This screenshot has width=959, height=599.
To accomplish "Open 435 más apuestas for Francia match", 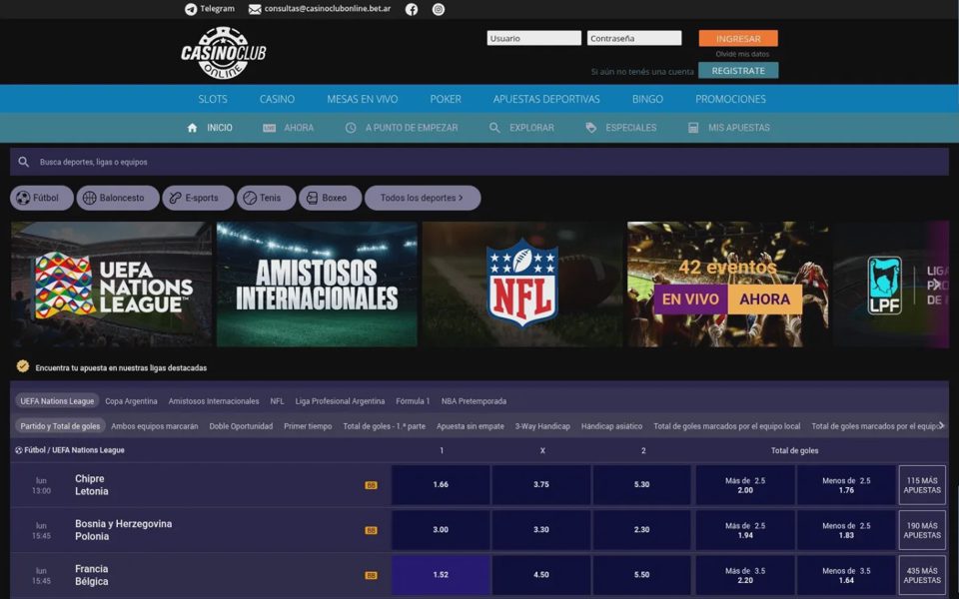I will coord(922,575).
